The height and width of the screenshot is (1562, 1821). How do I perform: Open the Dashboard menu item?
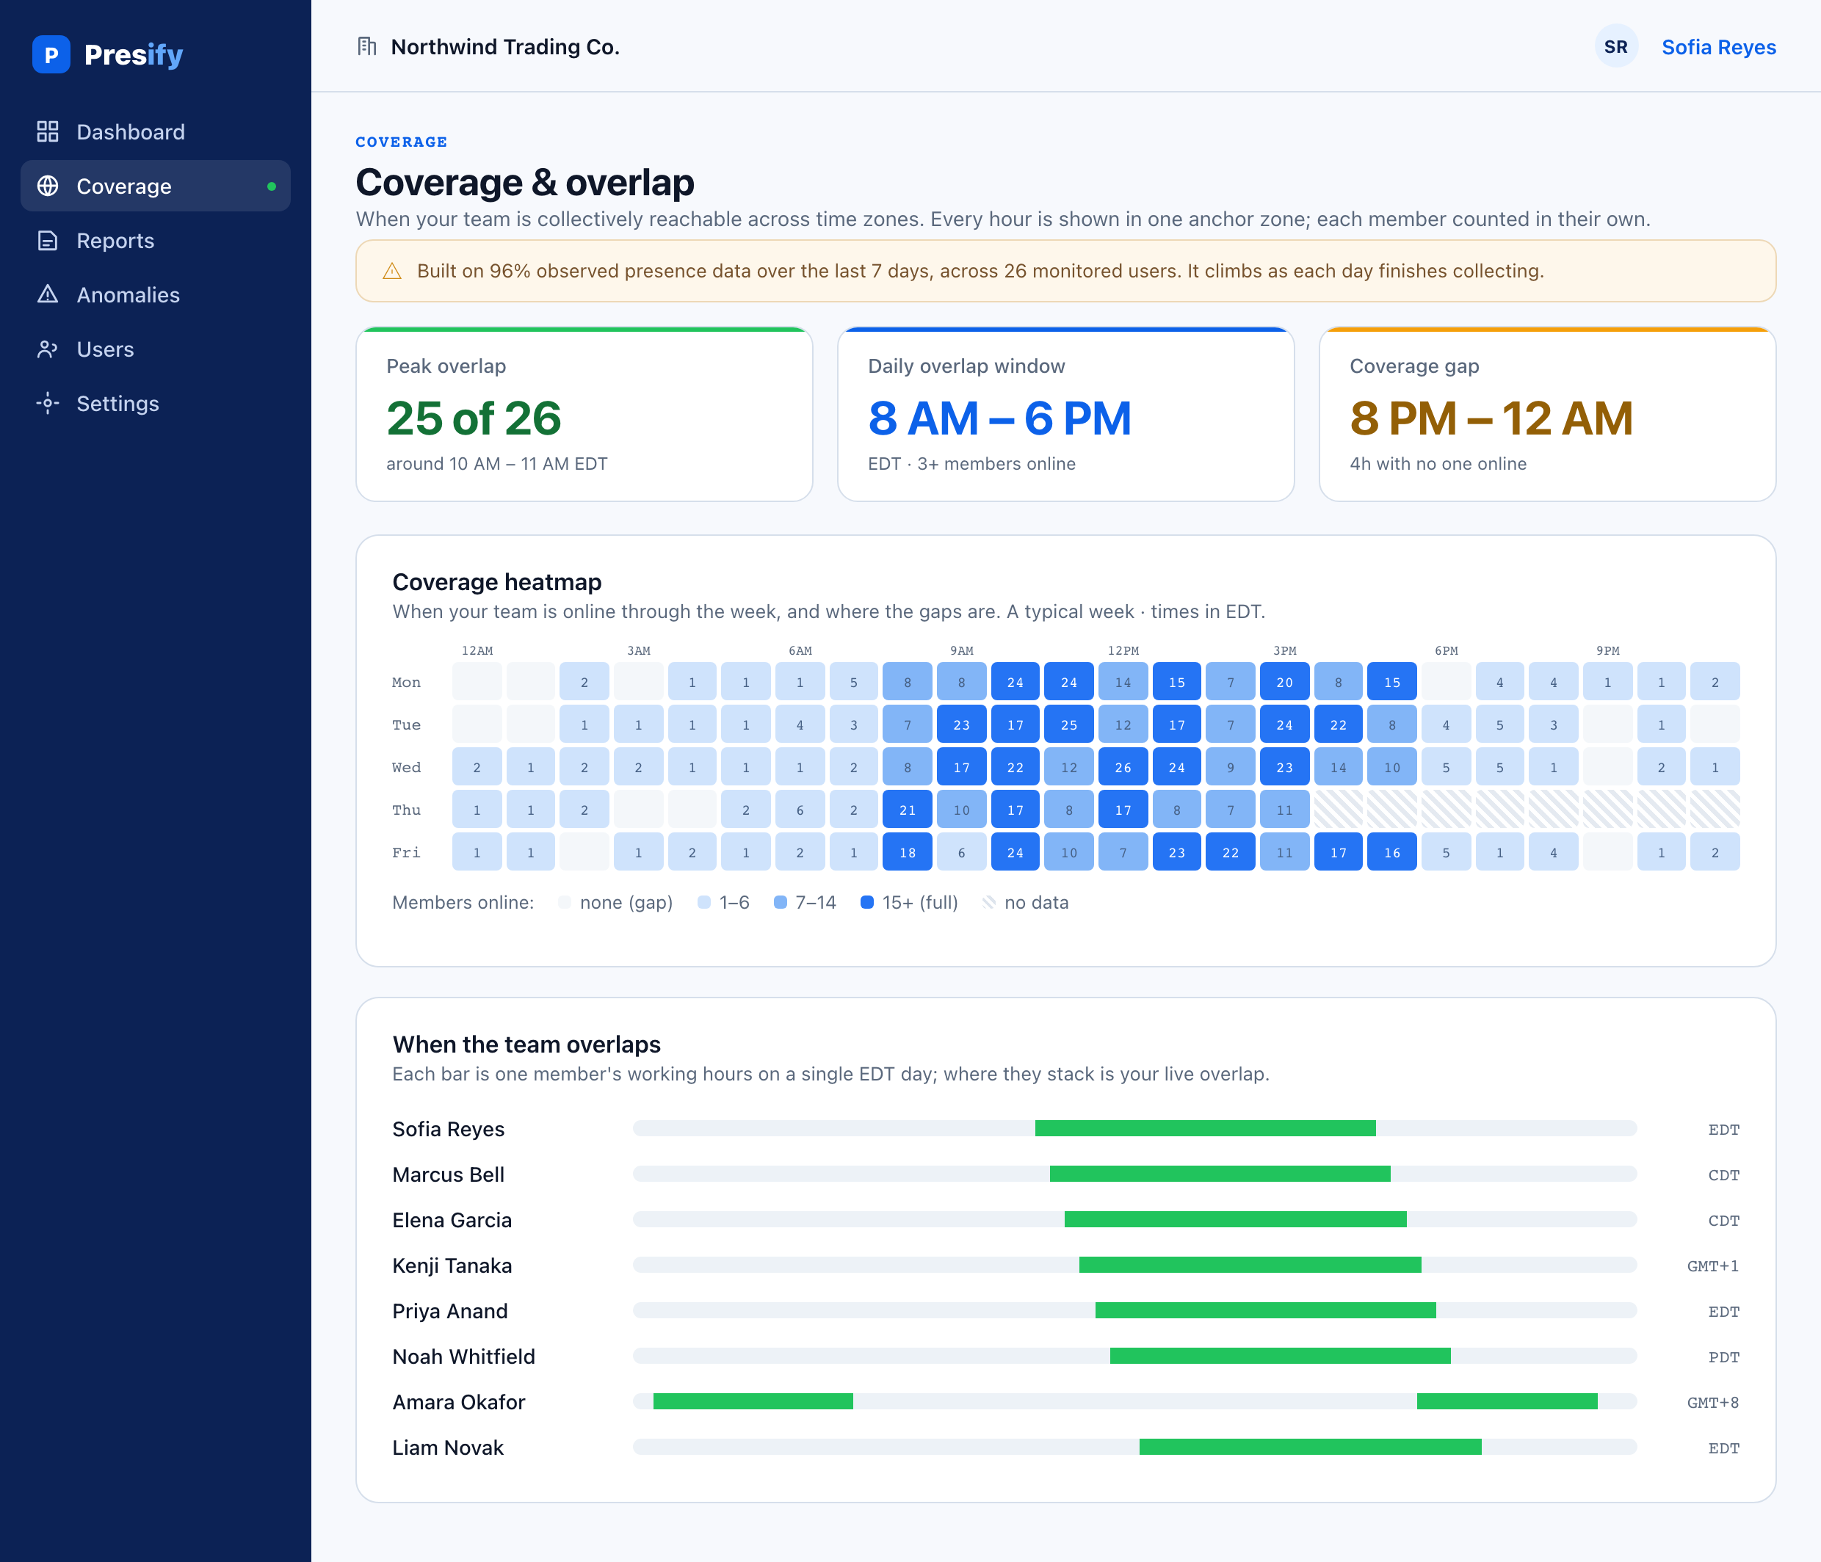156,132
